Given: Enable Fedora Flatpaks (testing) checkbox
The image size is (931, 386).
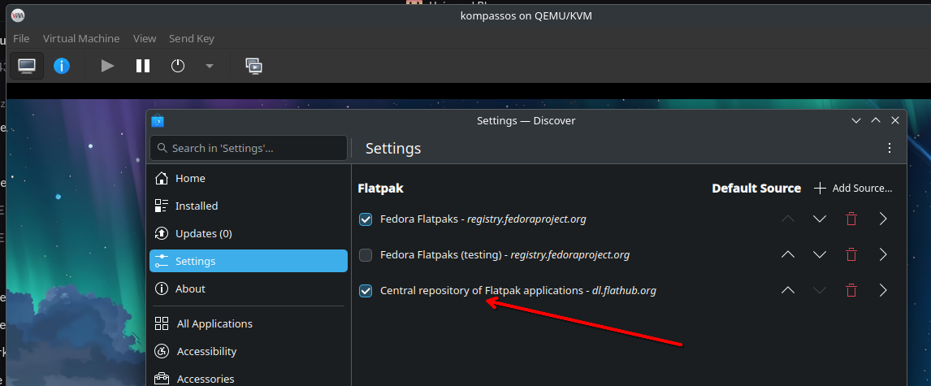Looking at the screenshot, I should click(x=366, y=255).
